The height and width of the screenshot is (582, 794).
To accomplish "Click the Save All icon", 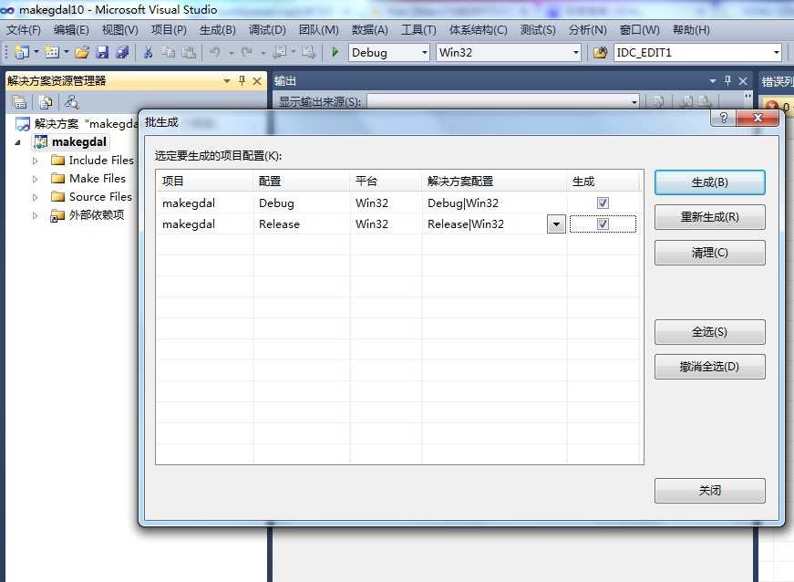I will [122, 52].
